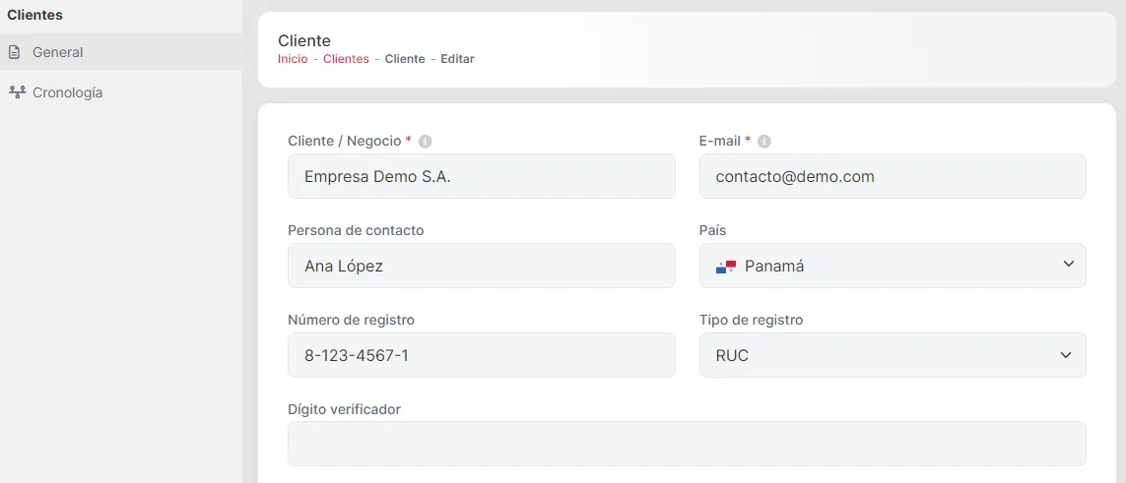Open the Cronología sidebar item

[67, 92]
